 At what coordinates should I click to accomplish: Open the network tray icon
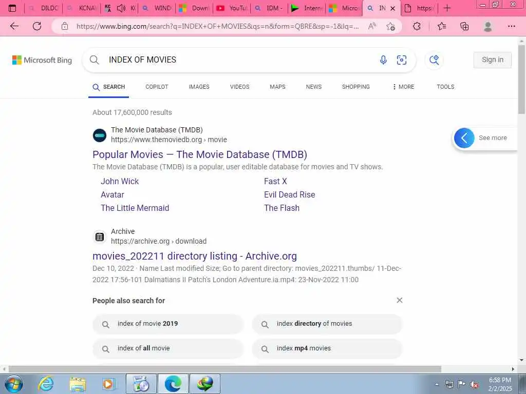point(449,385)
